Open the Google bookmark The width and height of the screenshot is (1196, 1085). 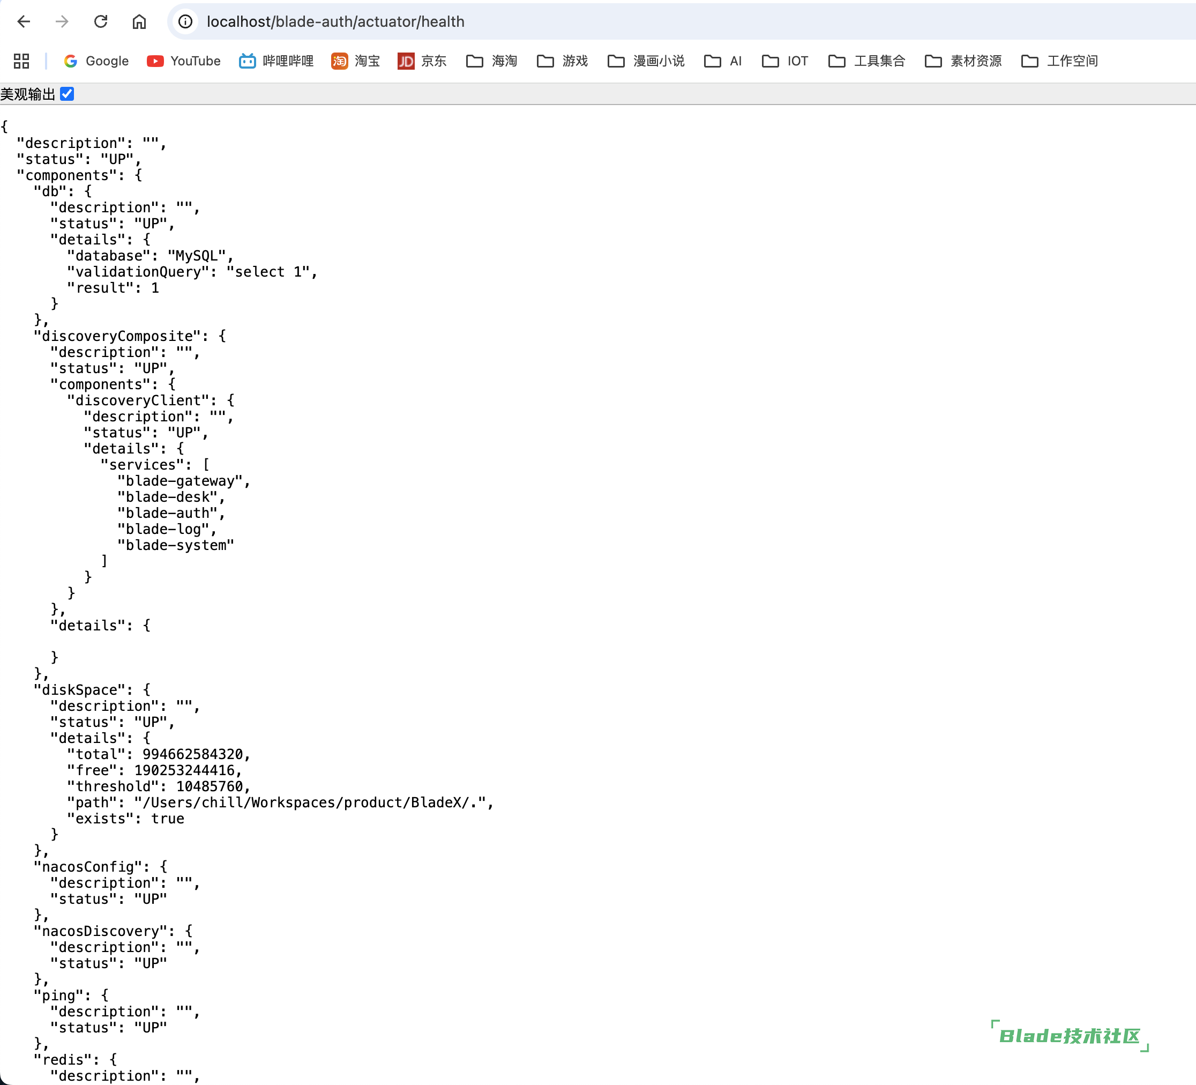tap(96, 61)
